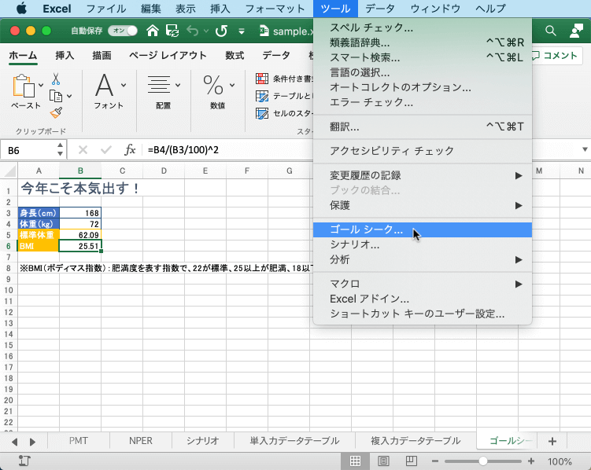
Task: Click the Share person icon
Action: [576, 31]
